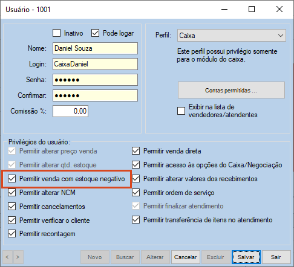The image size is (294, 267).
Task: Go to next user record arrow
Action: click(18, 257)
